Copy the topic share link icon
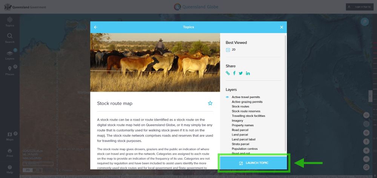This screenshot has height=178, width=377. 228,73
